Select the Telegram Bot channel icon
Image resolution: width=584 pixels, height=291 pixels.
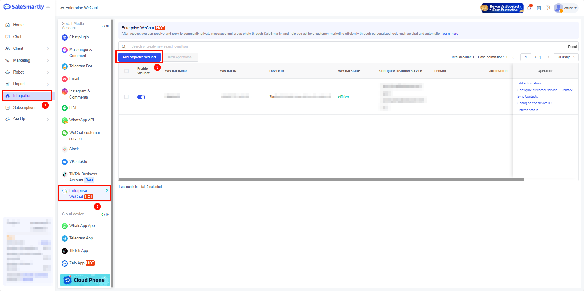pyautogui.click(x=64, y=66)
